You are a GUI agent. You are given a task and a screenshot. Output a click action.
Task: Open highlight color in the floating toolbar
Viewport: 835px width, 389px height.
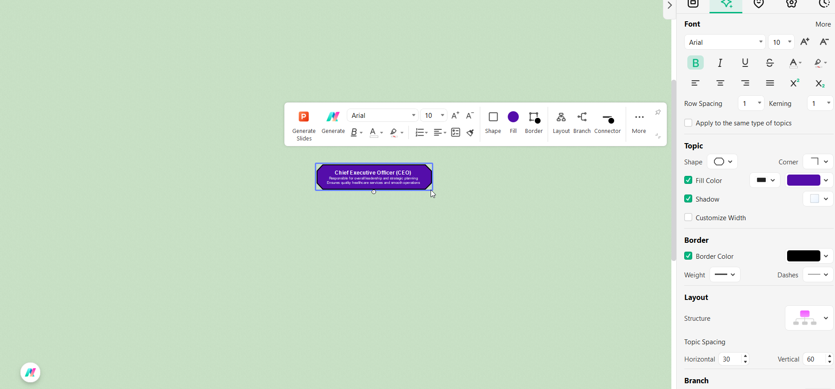pyautogui.click(x=394, y=132)
